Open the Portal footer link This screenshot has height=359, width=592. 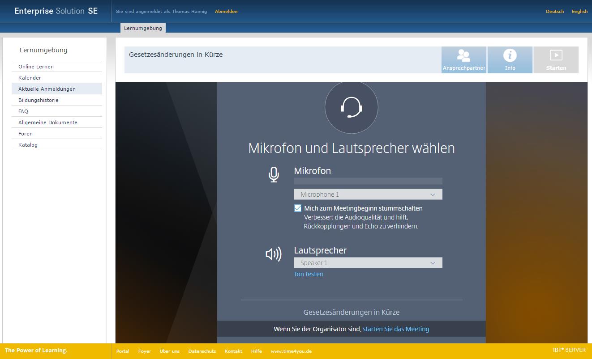pos(123,351)
